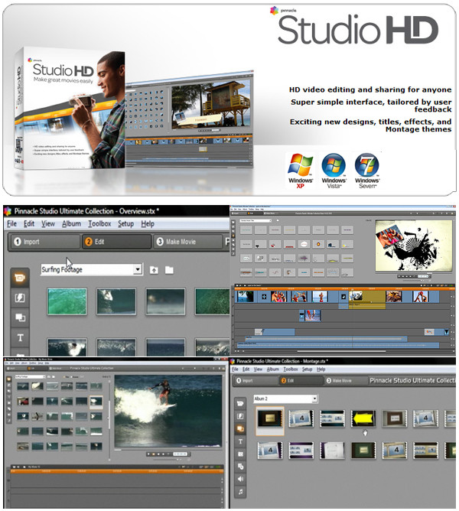Open Videos album tab in Overview.stx window
The image size is (459, 511).
pyautogui.click(x=20, y=278)
